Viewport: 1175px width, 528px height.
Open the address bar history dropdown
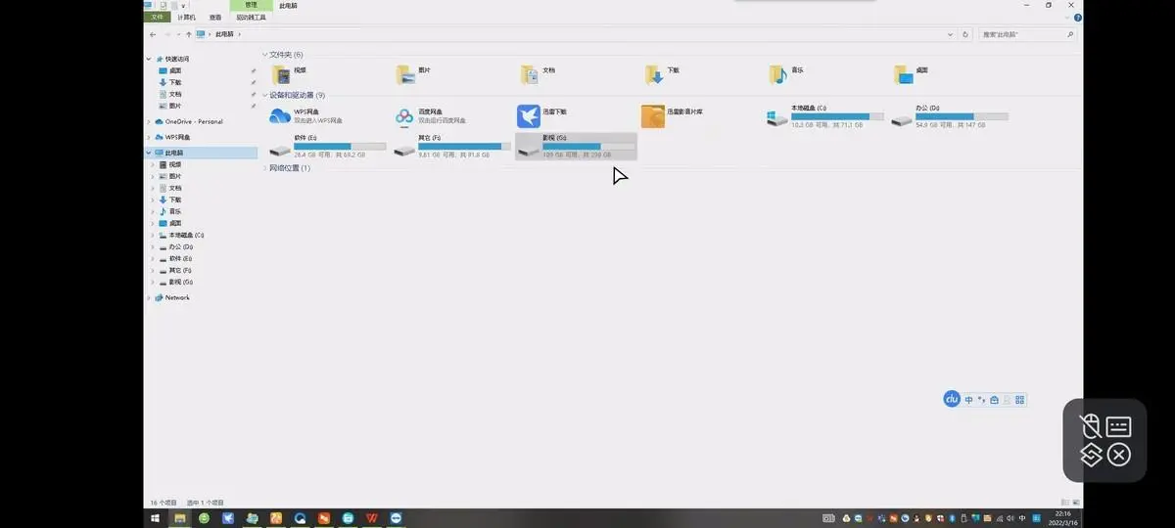point(950,34)
